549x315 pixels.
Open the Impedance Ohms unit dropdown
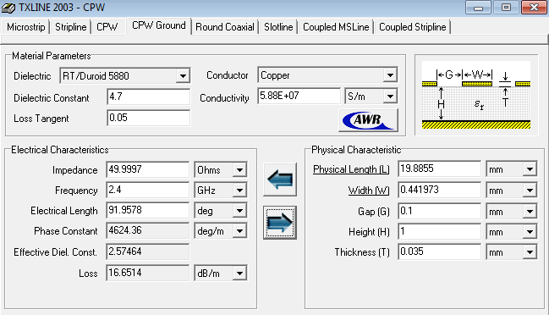[x=239, y=170]
